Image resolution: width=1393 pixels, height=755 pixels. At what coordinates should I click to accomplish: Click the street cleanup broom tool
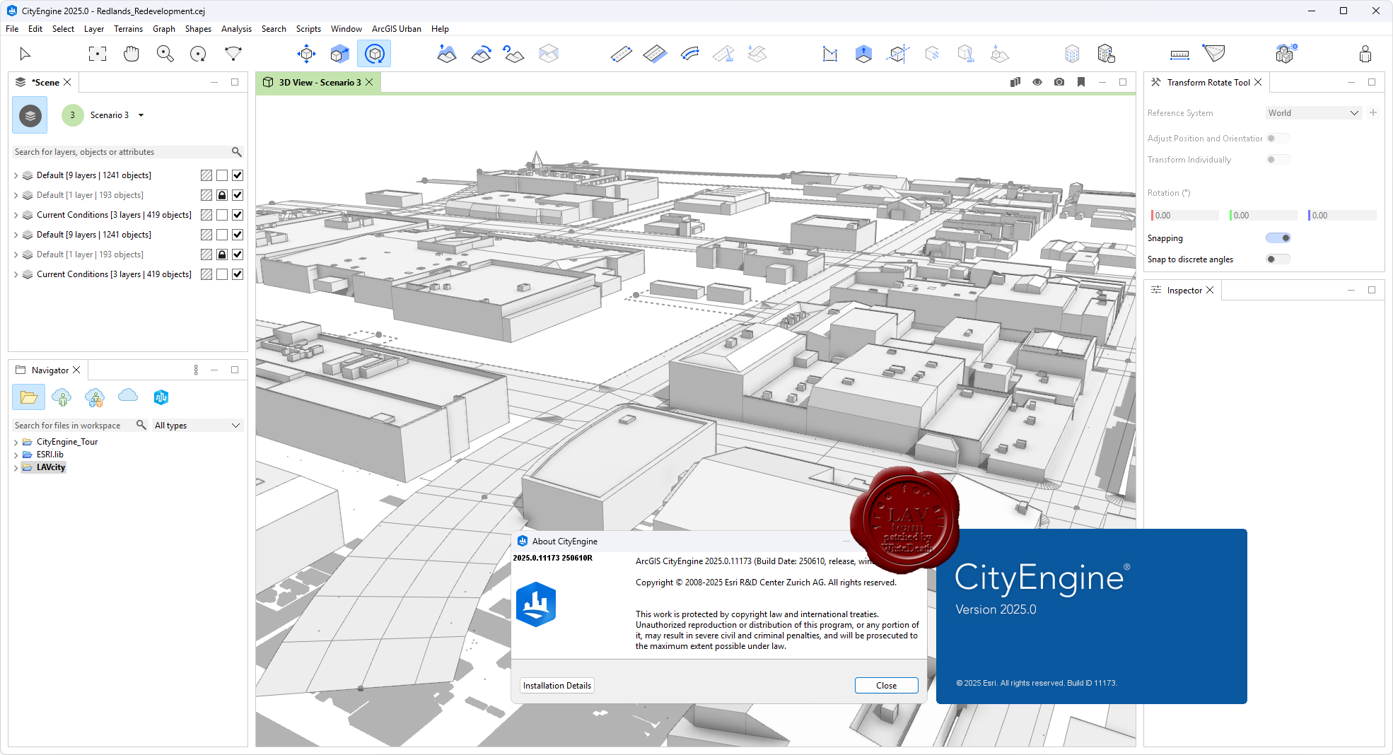coord(723,54)
